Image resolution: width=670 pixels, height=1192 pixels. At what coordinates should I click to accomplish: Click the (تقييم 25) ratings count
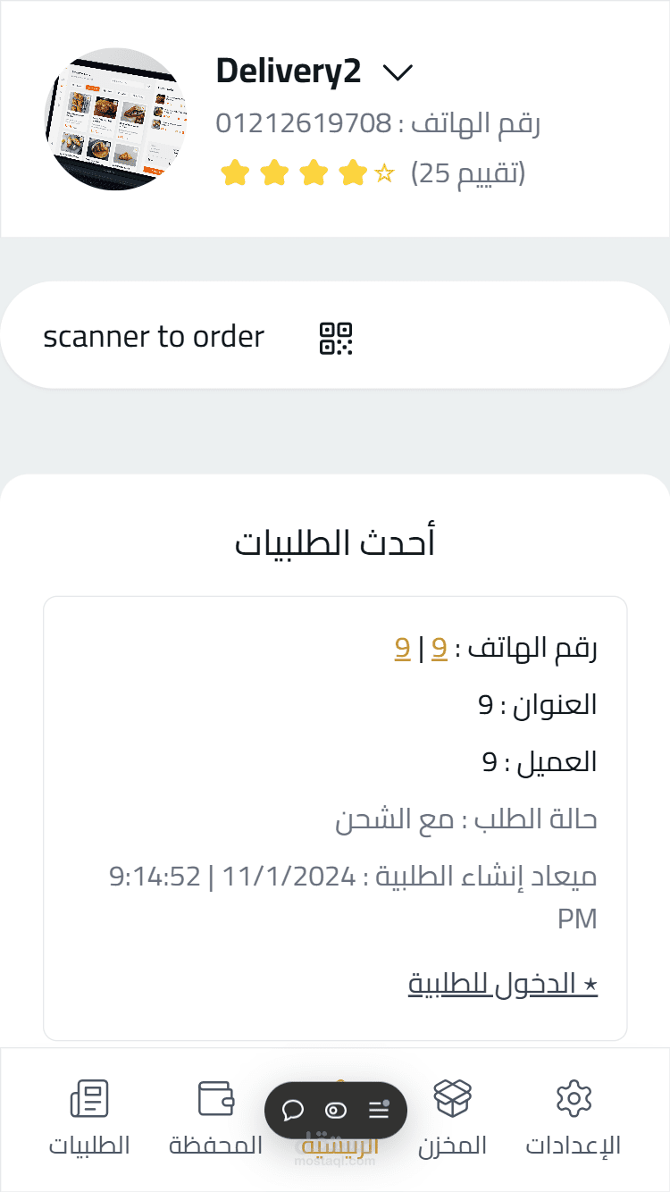click(x=468, y=173)
